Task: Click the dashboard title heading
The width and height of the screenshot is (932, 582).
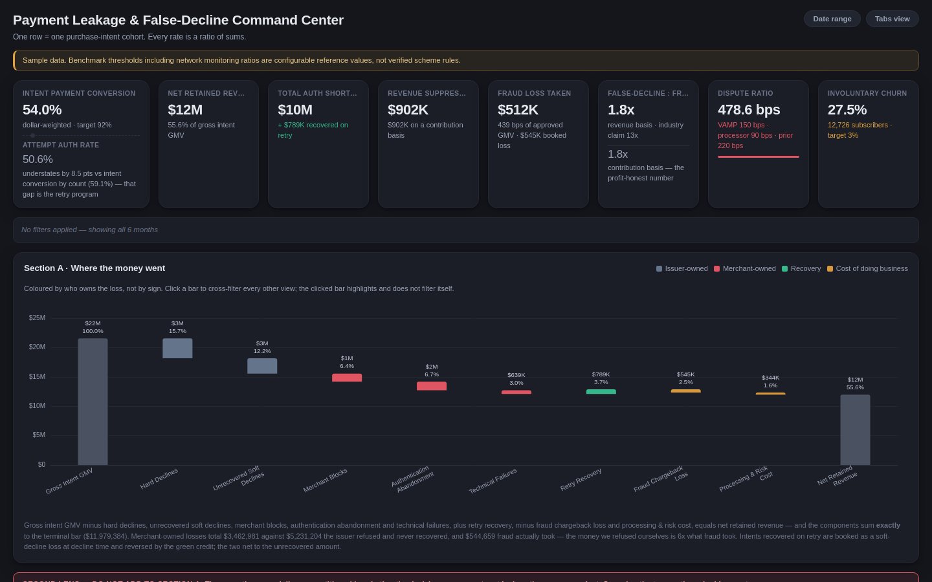Action: [x=178, y=20]
